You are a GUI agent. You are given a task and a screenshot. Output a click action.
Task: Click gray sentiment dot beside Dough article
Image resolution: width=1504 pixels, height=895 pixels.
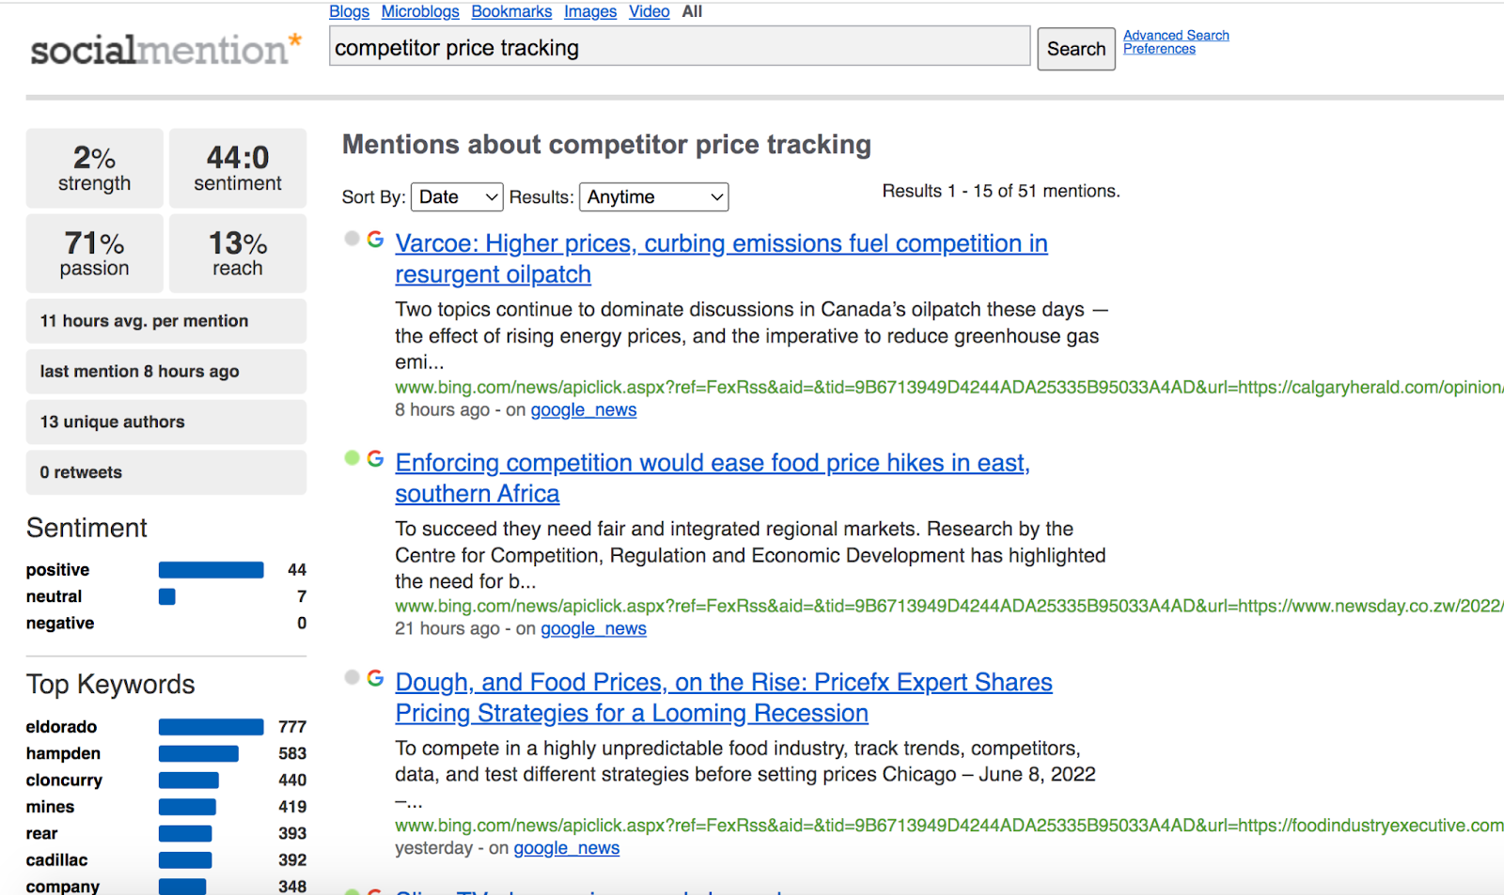coord(352,677)
